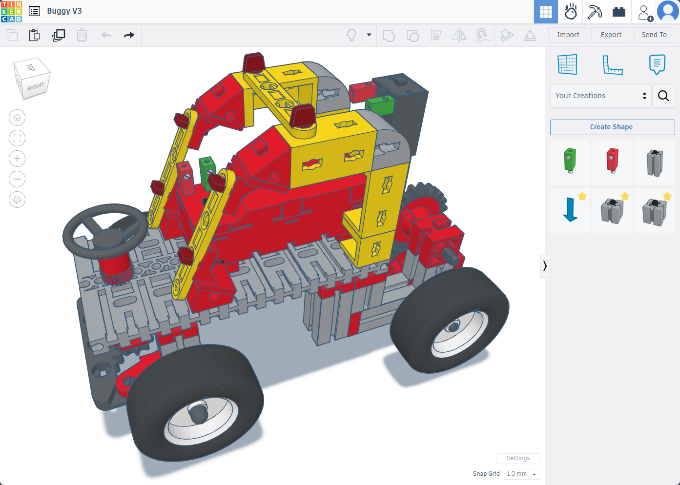Open the Your Creations dropdown
This screenshot has height=485, width=680.
pyautogui.click(x=600, y=96)
